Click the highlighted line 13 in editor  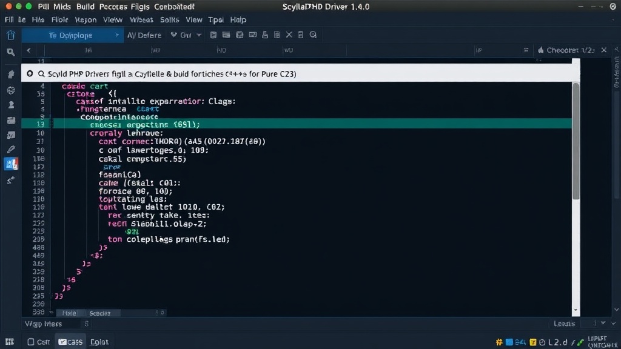coord(296,124)
